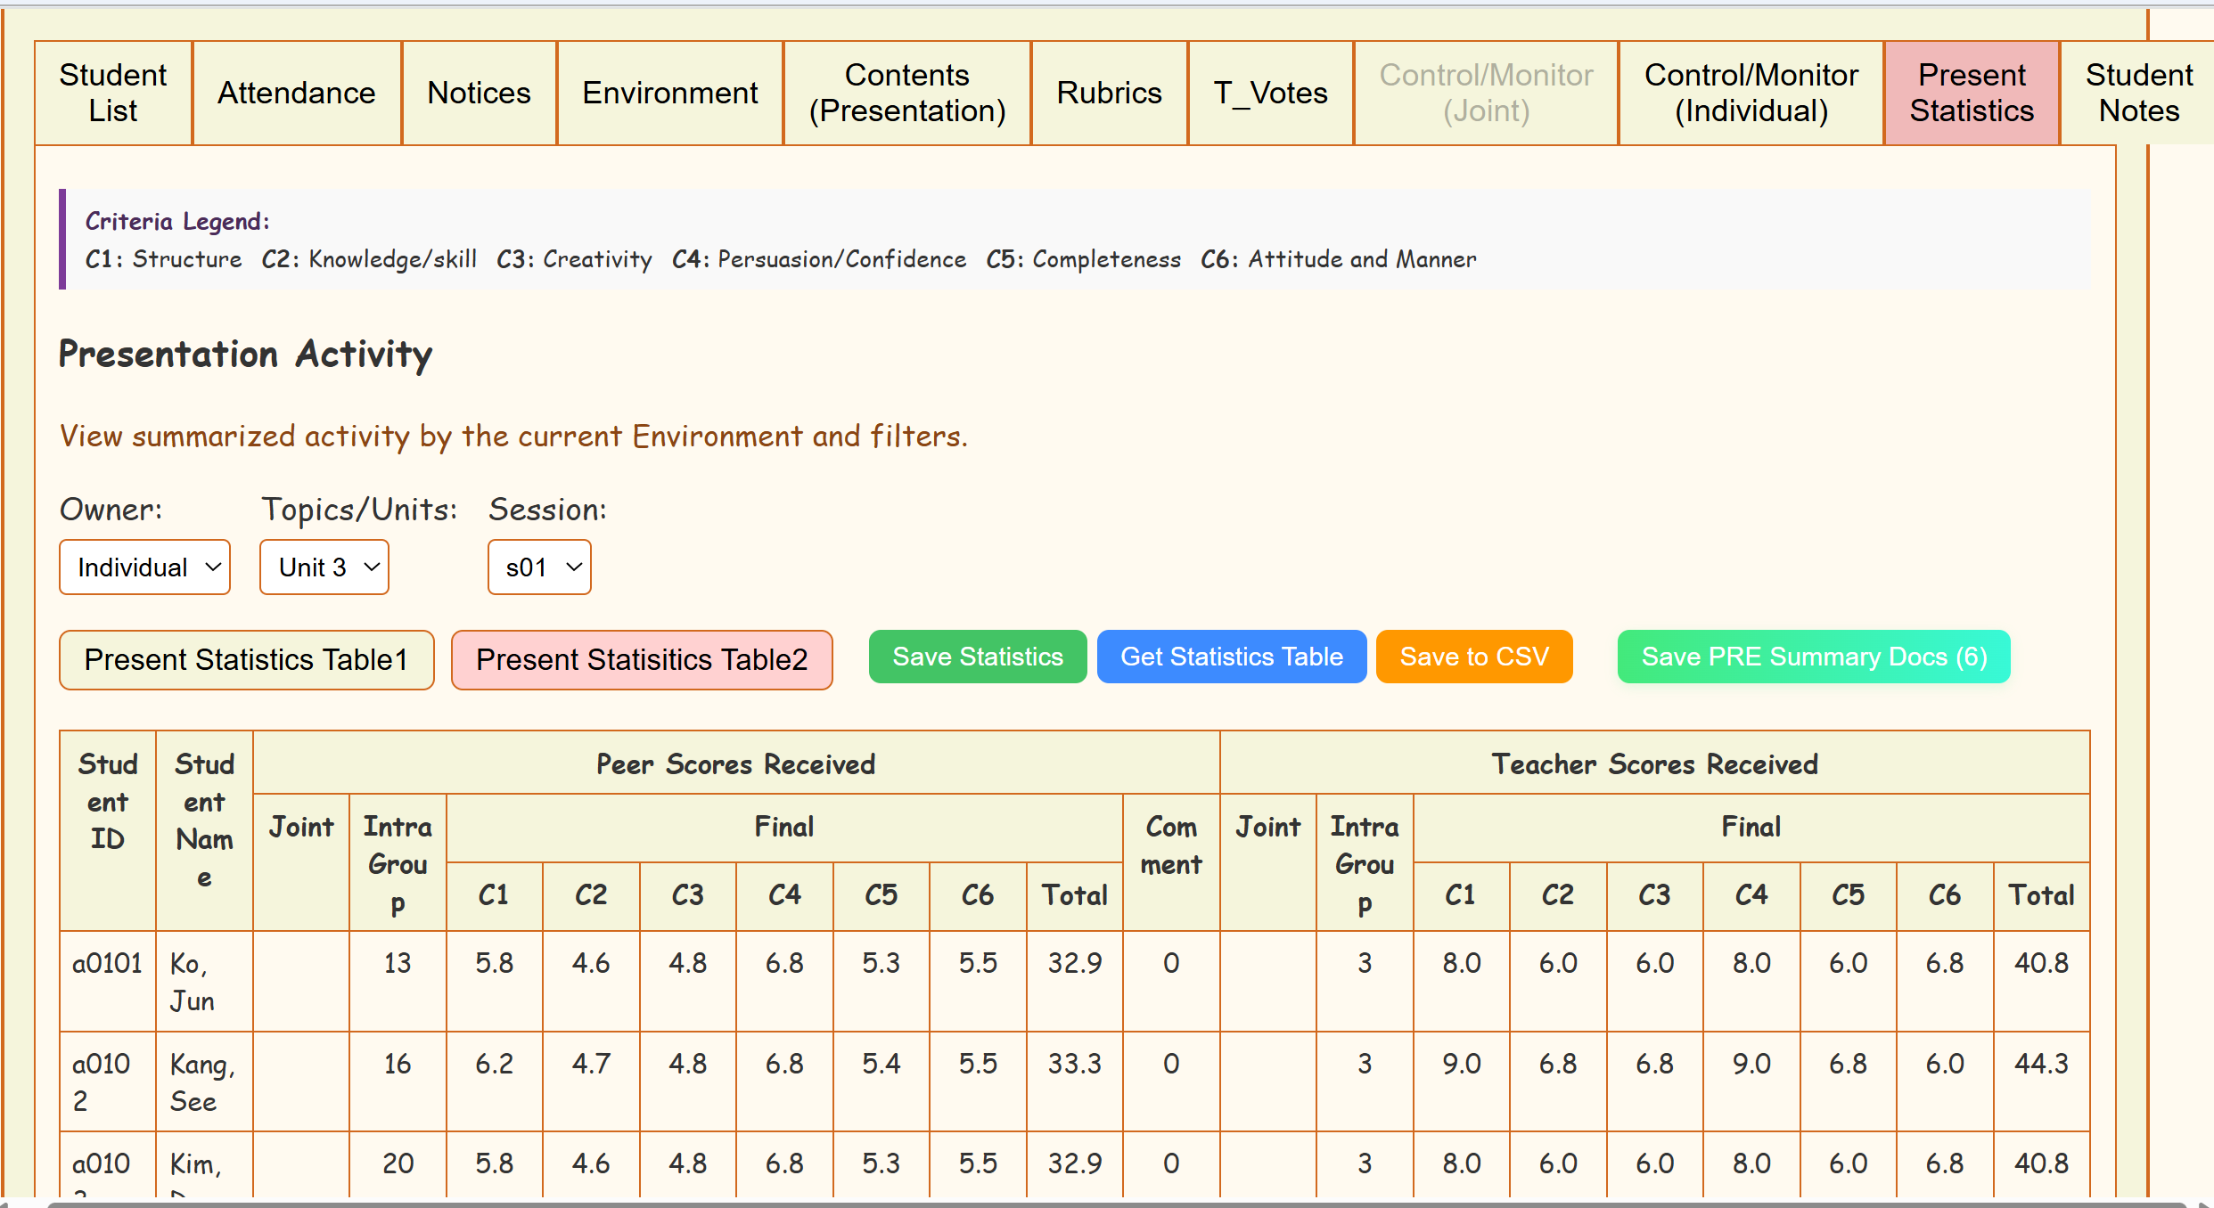Screen dimensions: 2214x1208
Task: Click Save PRE Summary Docs (6) button
Action: (x=1813, y=657)
